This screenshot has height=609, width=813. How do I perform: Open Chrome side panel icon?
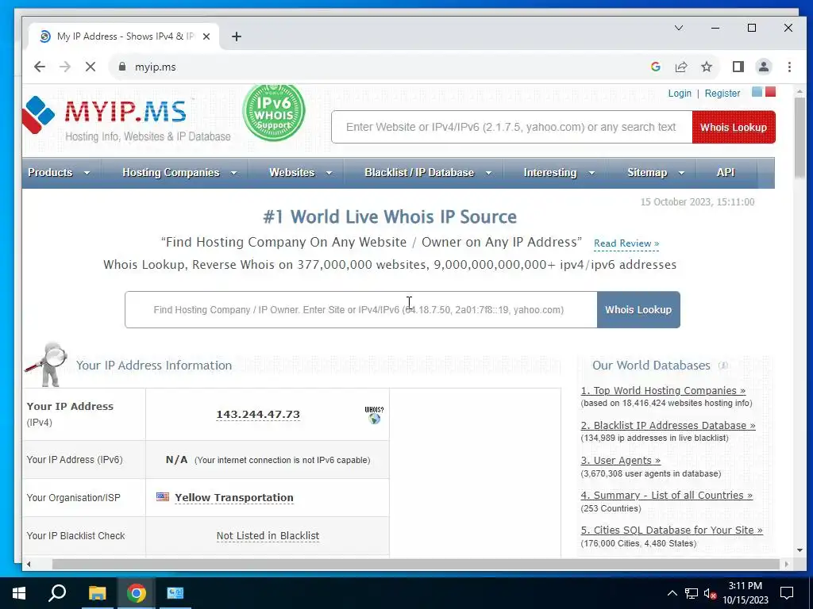tap(738, 67)
